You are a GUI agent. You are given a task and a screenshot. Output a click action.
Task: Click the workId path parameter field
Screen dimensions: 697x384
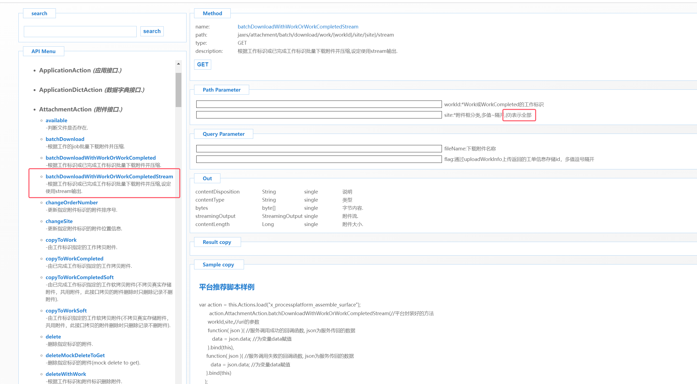[x=319, y=104]
